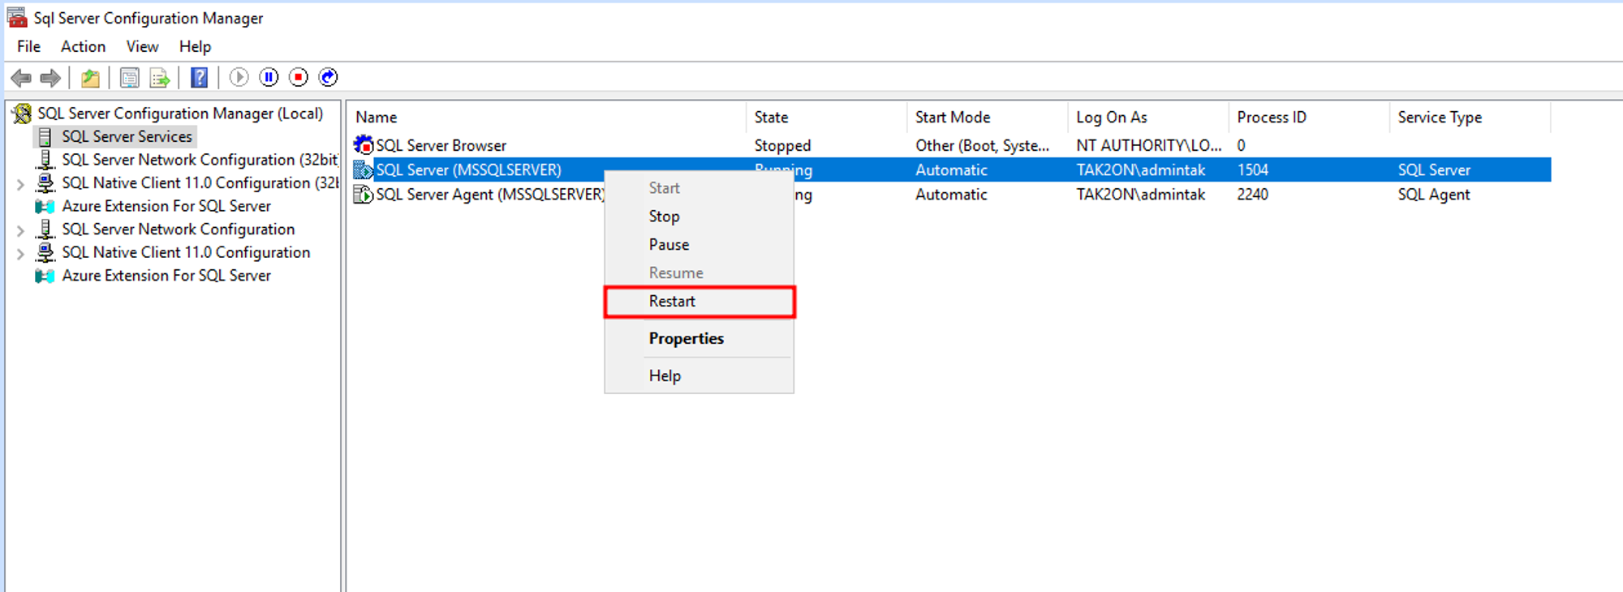Sort by the Service Type column header
Screen dimensions: 1623x592
pyautogui.click(x=1470, y=118)
